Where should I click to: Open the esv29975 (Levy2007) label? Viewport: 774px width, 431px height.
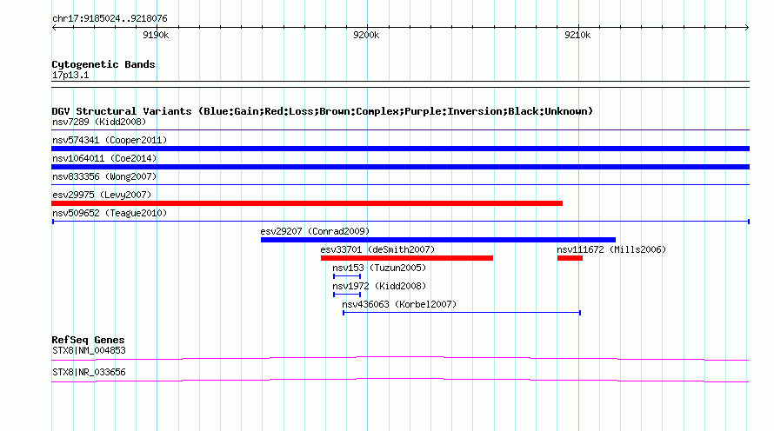(102, 195)
